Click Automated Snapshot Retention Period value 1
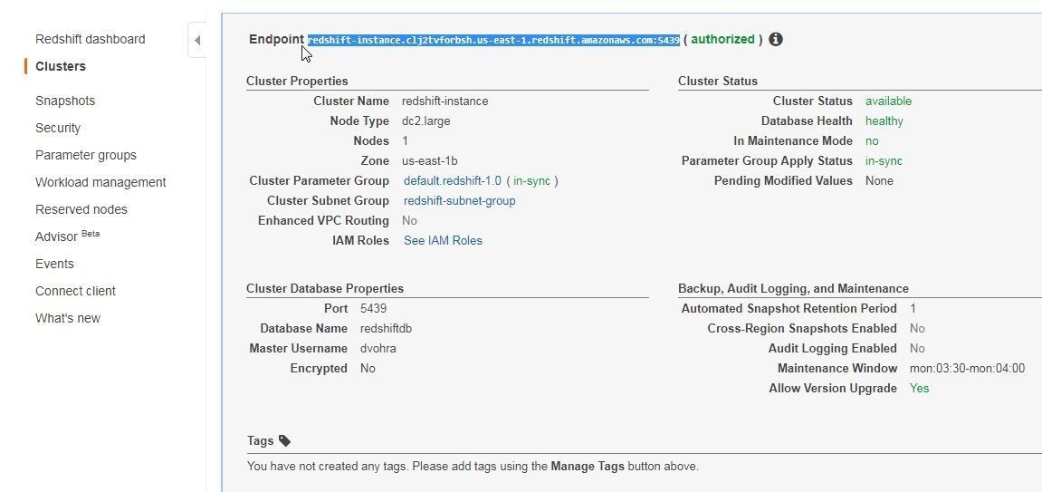This screenshot has height=492, width=1042. click(913, 308)
